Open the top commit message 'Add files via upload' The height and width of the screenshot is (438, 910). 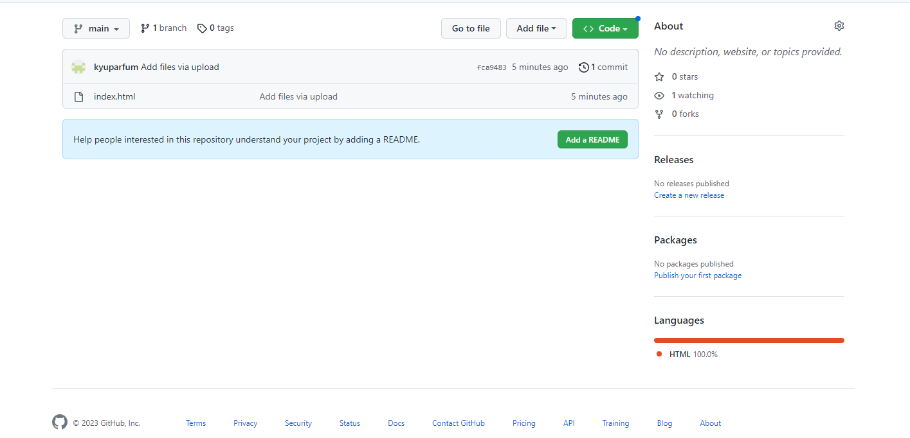180,67
